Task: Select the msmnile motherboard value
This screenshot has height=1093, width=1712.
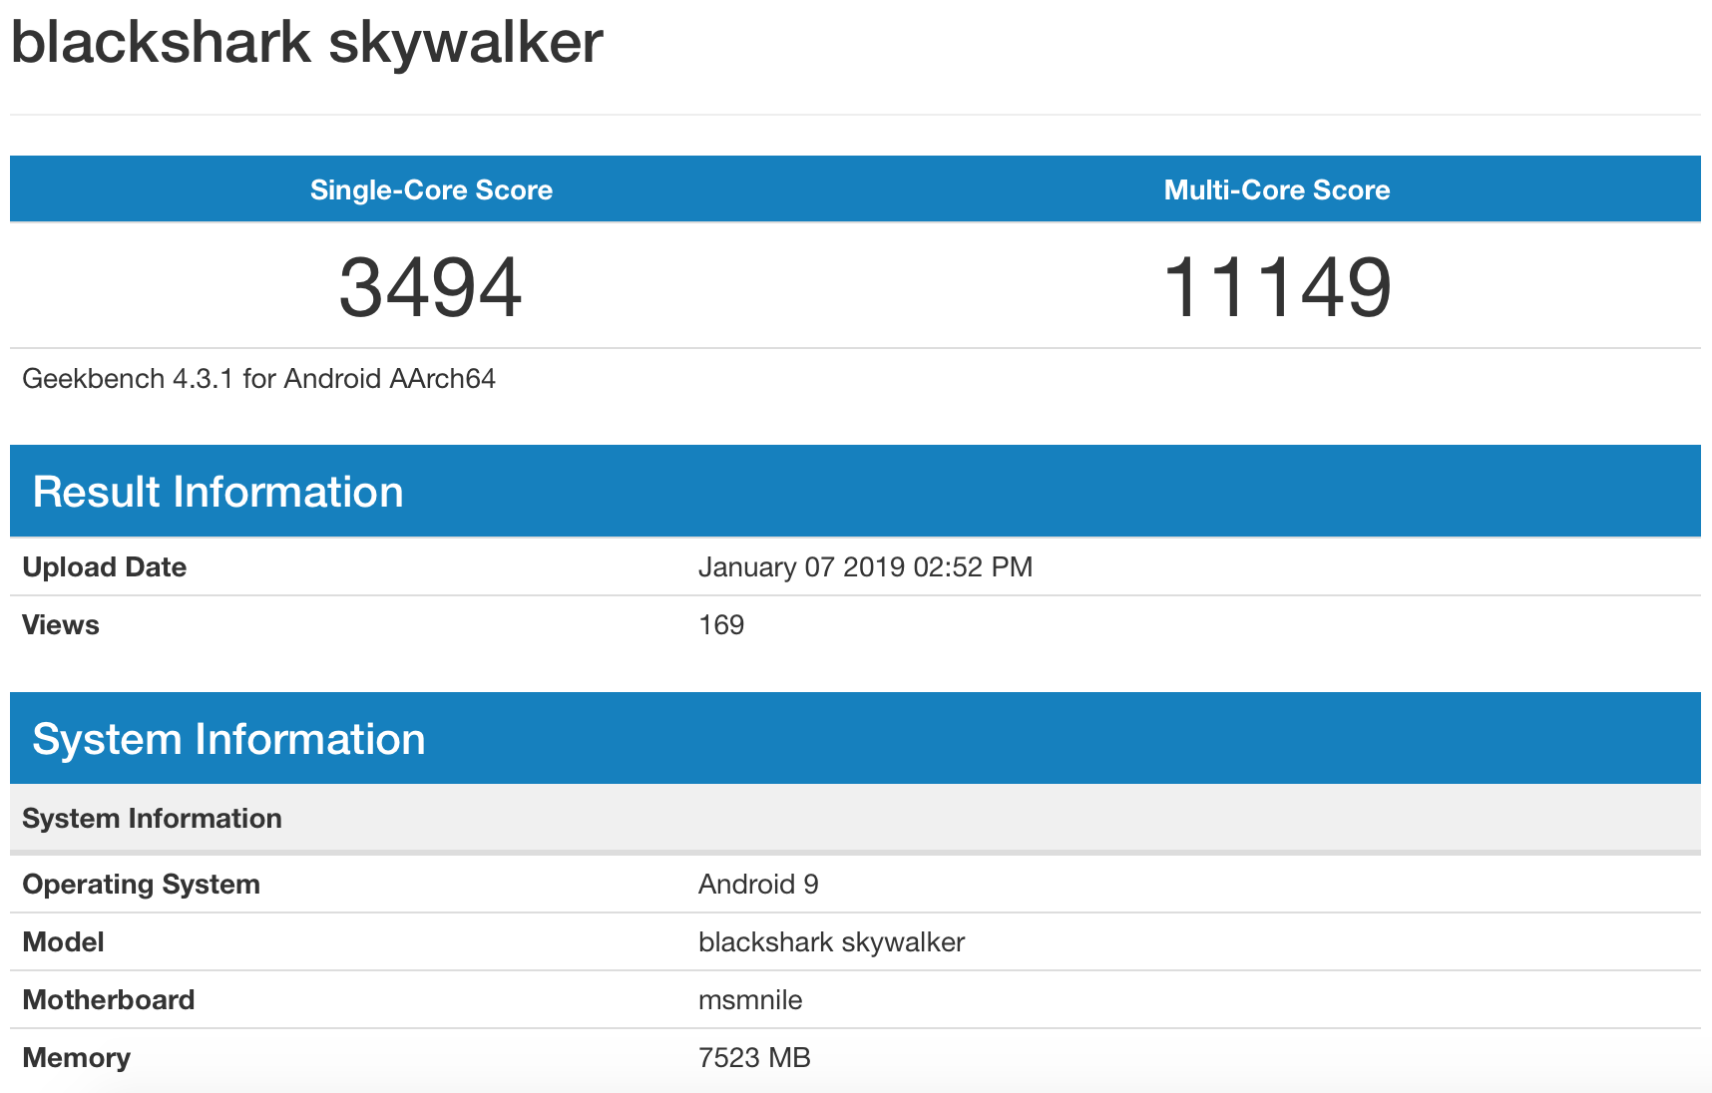Action: point(750,999)
